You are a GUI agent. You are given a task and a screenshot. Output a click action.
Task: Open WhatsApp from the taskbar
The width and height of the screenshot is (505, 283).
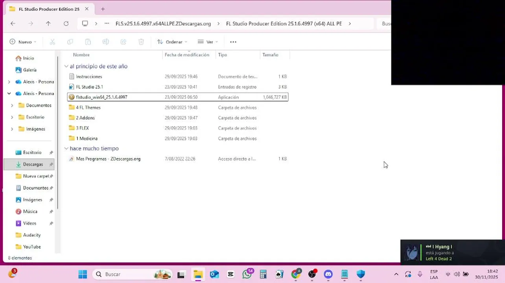247,274
